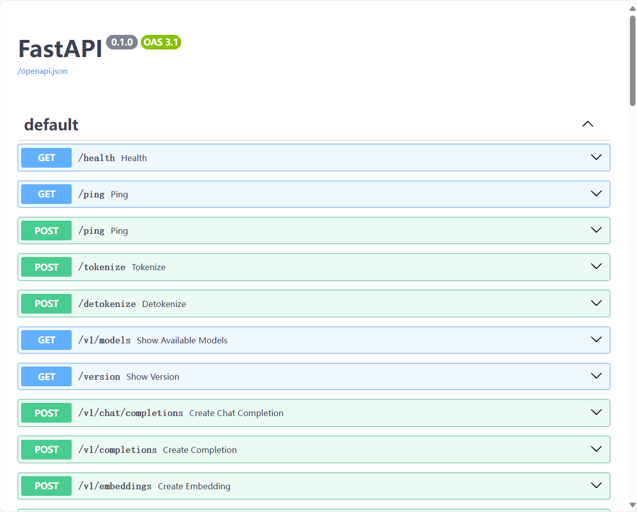Click the /v1/completions path text
The width and height of the screenshot is (637, 512).
click(x=118, y=450)
